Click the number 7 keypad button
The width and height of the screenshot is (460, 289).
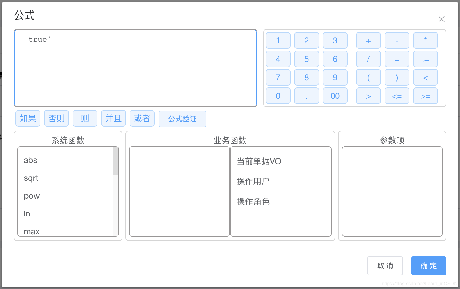(278, 77)
